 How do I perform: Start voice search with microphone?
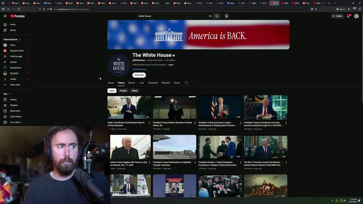tap(226, 16)
